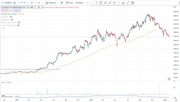Select the Vol 74.355K volume legend

pos(6,82)
